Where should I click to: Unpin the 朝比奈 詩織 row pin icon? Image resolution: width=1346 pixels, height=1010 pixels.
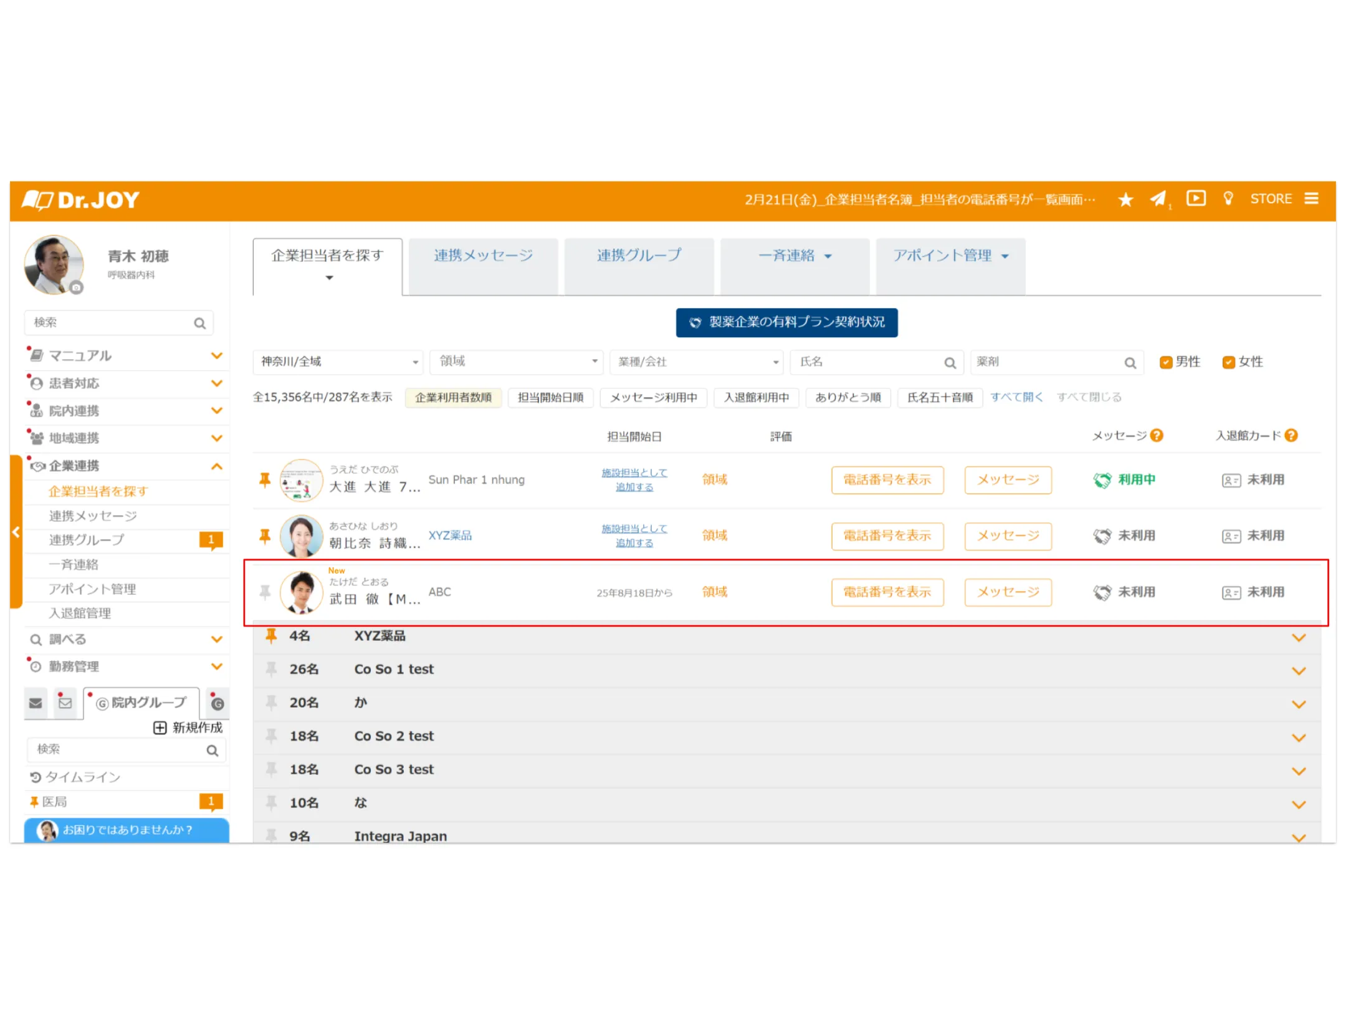click(265, 536)
